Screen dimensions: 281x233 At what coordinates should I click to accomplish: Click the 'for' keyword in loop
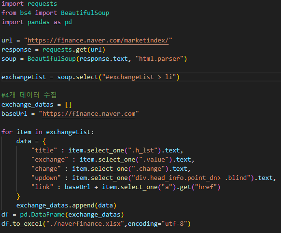(x=7, y=132)
